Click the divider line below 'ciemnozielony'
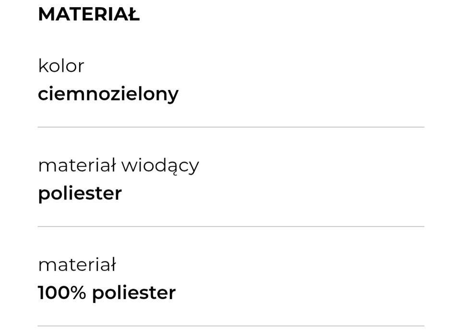This screenshot has height=335, width=462. pyautogui.click(x=231, y=127)
